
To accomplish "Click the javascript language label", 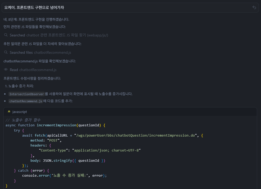I will coord(20,112).
